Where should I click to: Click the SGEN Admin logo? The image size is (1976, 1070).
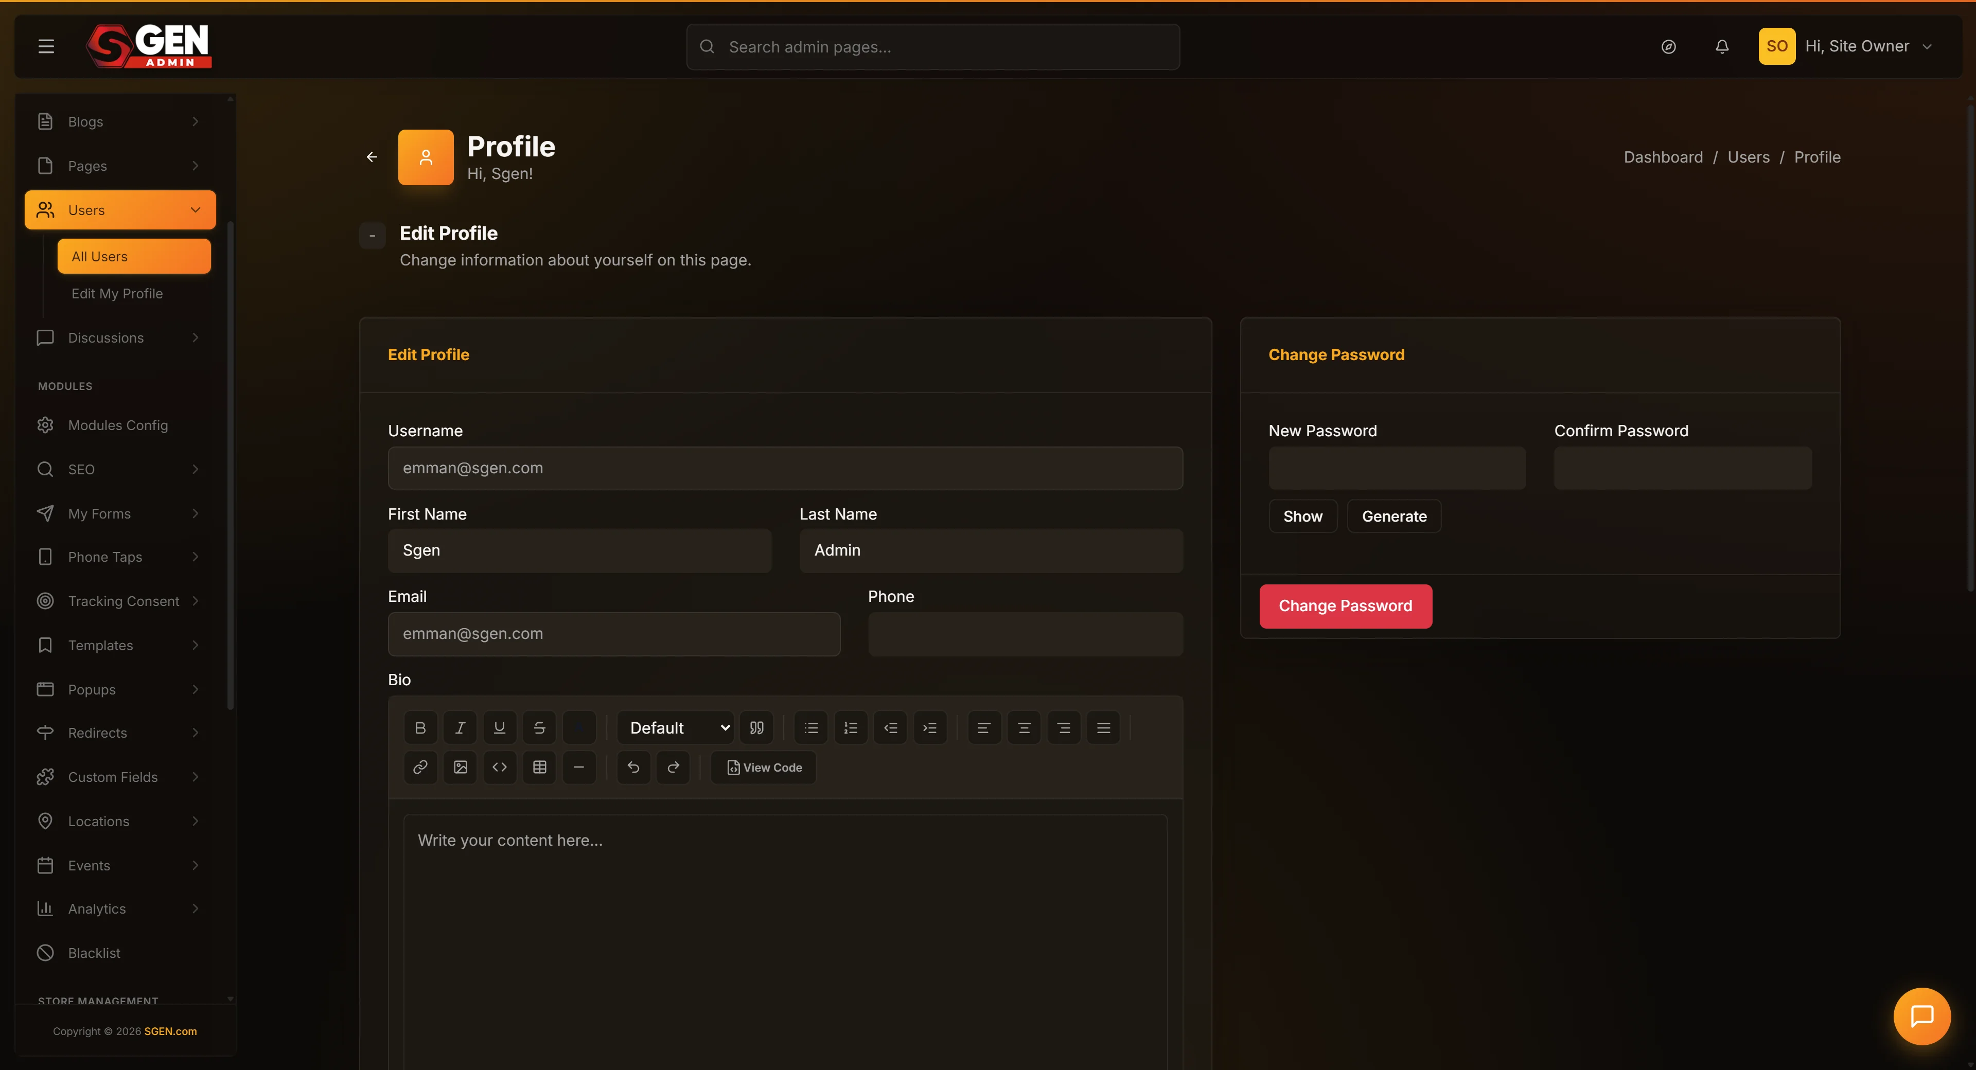[149, 46]
